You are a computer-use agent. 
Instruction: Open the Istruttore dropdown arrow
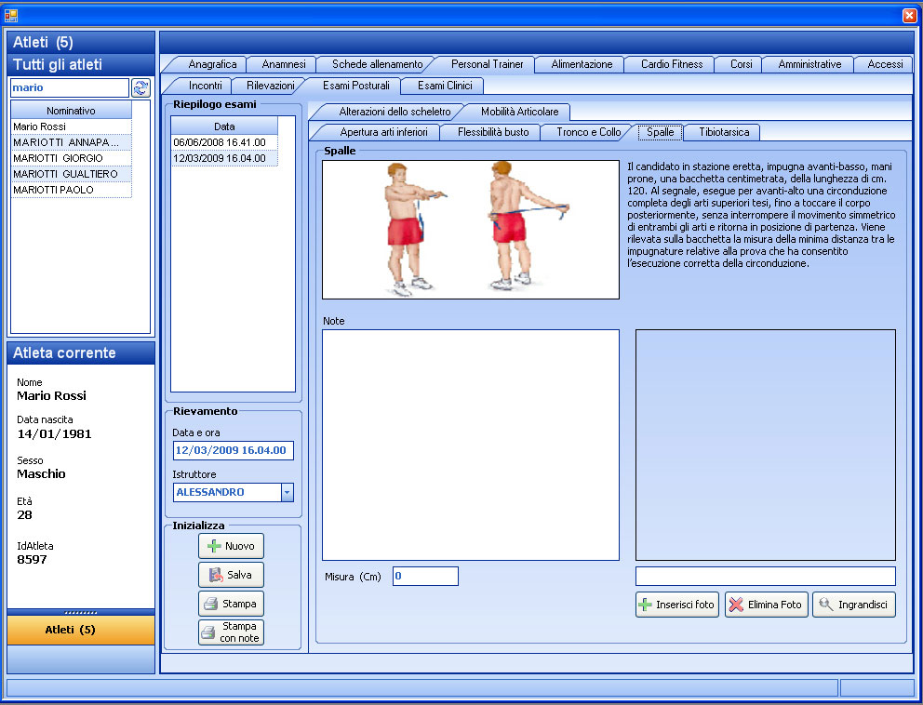click(287, 493)
